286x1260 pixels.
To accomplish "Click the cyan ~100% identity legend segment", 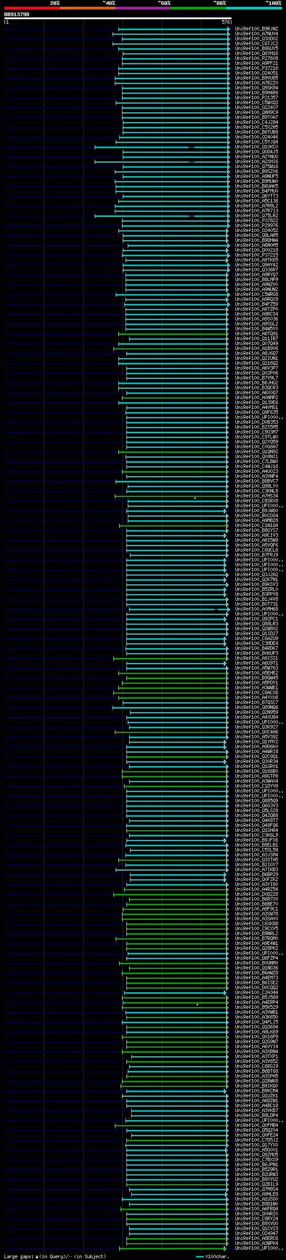I will (254, 8).
